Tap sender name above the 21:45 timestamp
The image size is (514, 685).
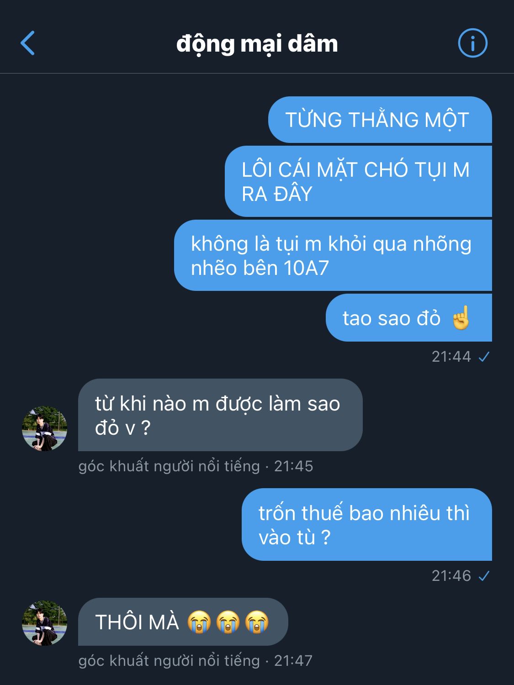coord(169,466)
